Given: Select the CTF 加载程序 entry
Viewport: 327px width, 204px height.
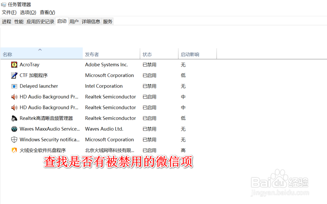Looking at the screenshot, I should coord(34,75).
